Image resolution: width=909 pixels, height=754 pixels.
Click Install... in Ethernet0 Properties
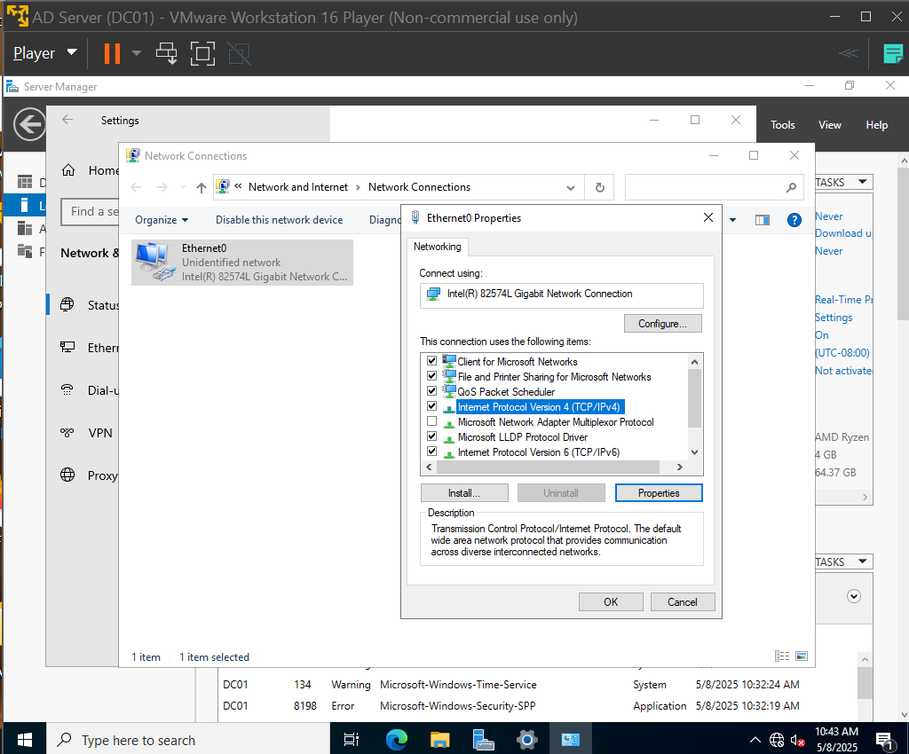[x=464, y=493]
